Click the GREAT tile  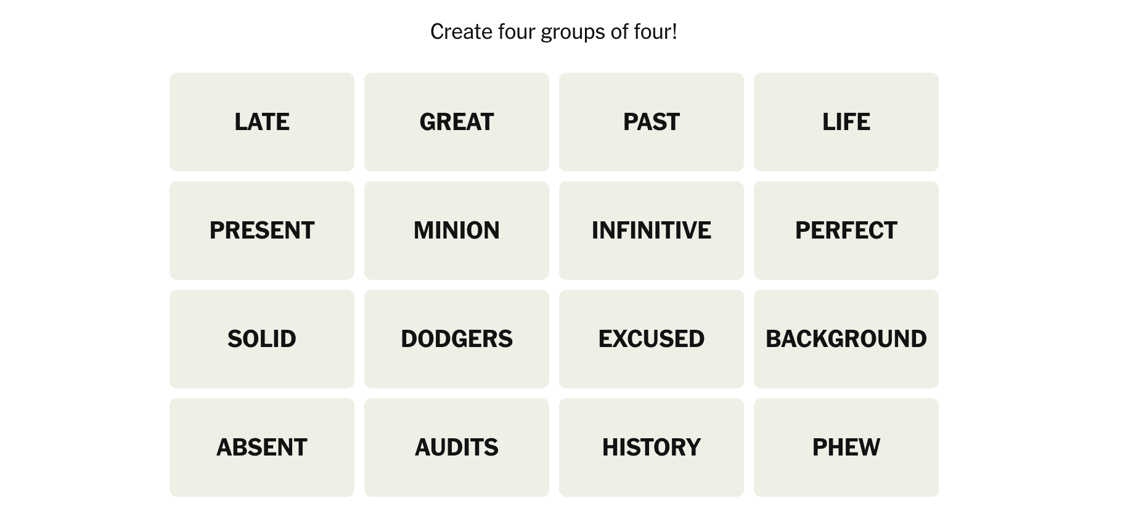point(456,122)
